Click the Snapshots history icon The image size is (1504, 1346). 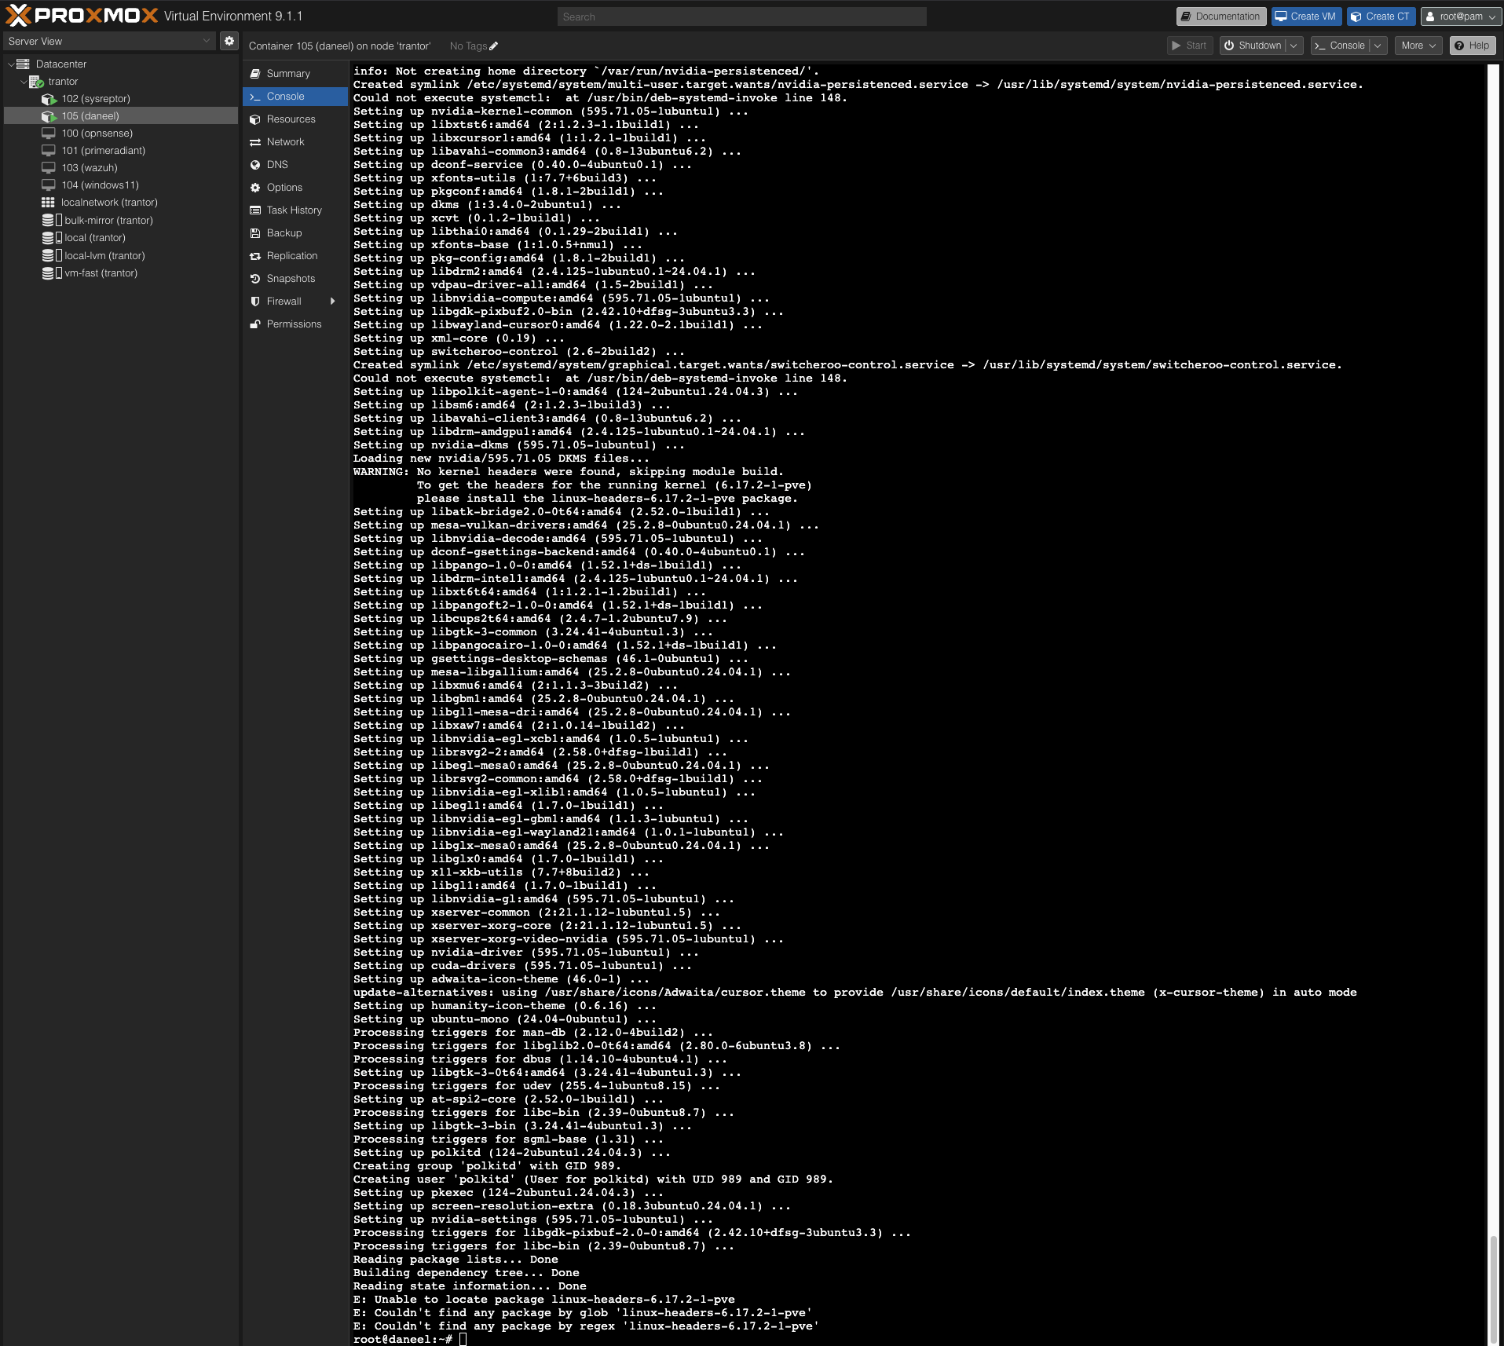pos(255,279)
